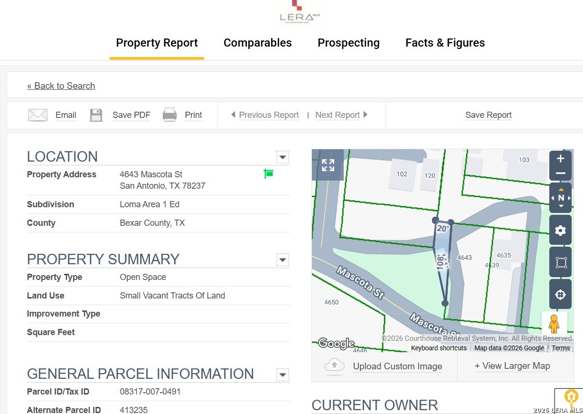583x414 pixels.
Task: Go back to search results
Action: [61, 86]
